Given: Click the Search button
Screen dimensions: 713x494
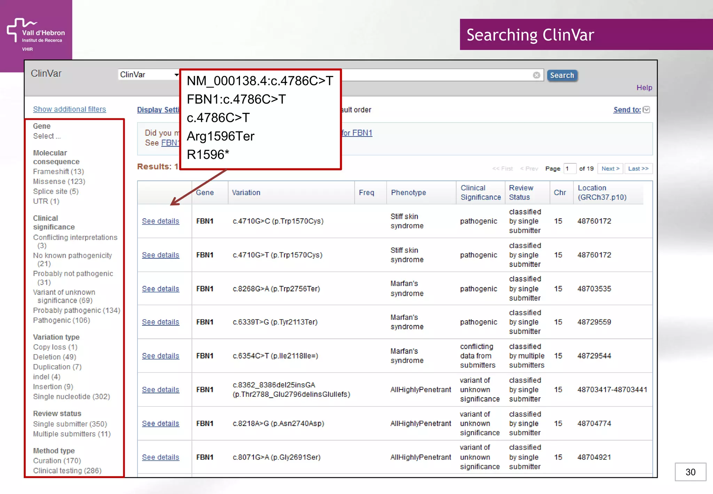Looking at the screenshot, I should [x=562, y=75].
